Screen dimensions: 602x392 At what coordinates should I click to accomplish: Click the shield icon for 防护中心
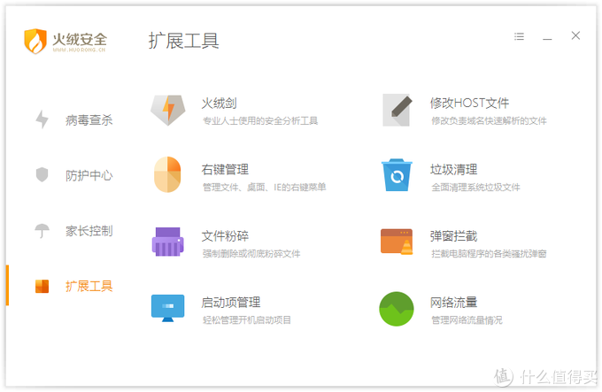(42, 174)
